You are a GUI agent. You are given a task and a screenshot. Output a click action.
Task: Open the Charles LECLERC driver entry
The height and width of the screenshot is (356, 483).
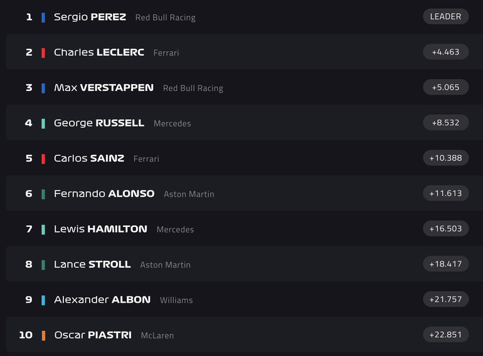(x=99, y=52)
